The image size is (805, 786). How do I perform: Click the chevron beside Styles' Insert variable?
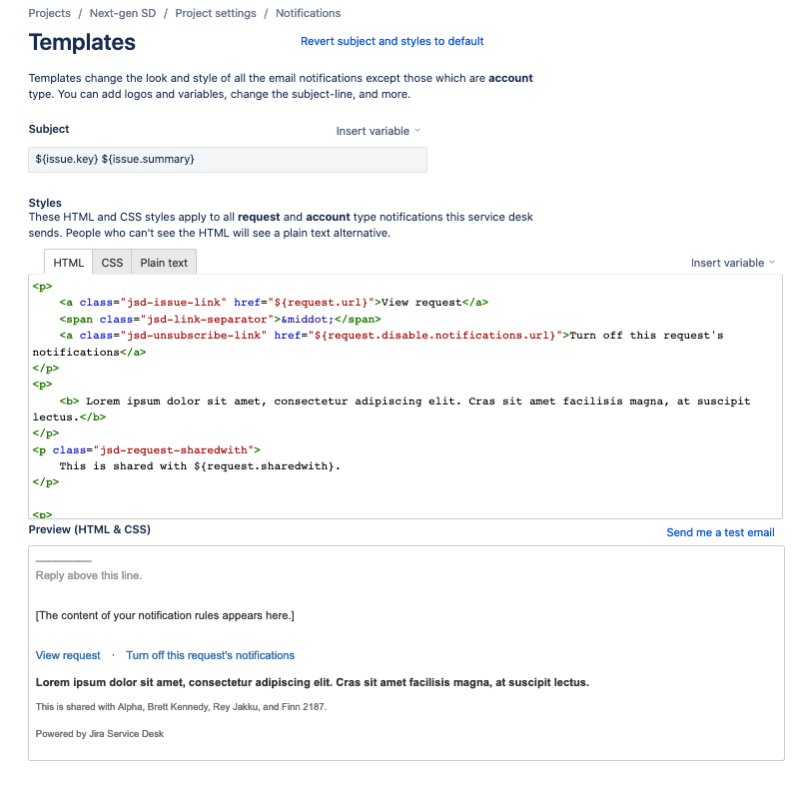(772, 263)
